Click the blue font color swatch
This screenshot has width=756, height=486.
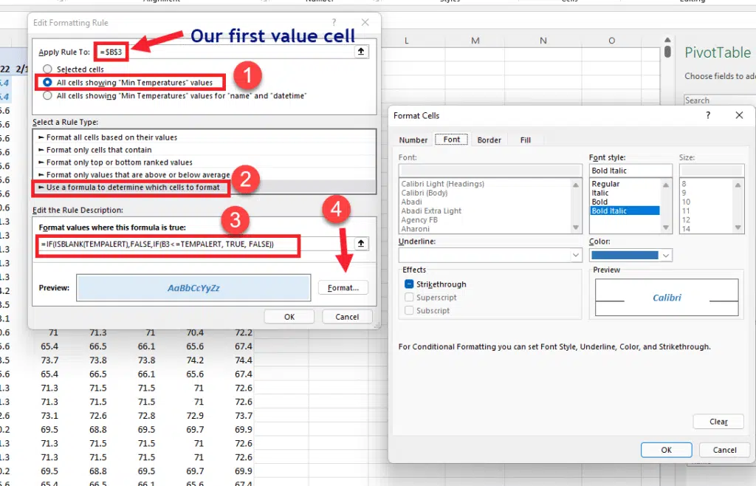coord(624,255)
